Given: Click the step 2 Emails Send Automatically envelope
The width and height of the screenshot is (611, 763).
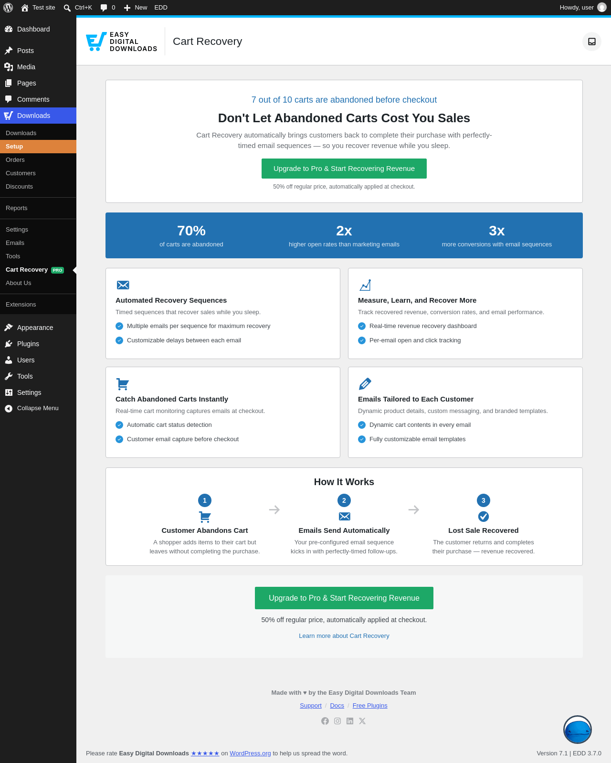Looking at the screenshot, I should pyautogui.click(x=344, y=516).
